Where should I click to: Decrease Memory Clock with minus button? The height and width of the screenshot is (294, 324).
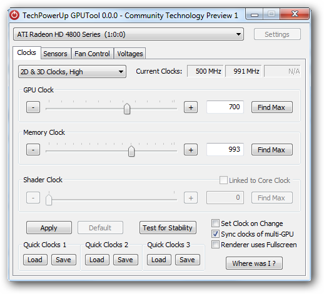pos(33,150)
